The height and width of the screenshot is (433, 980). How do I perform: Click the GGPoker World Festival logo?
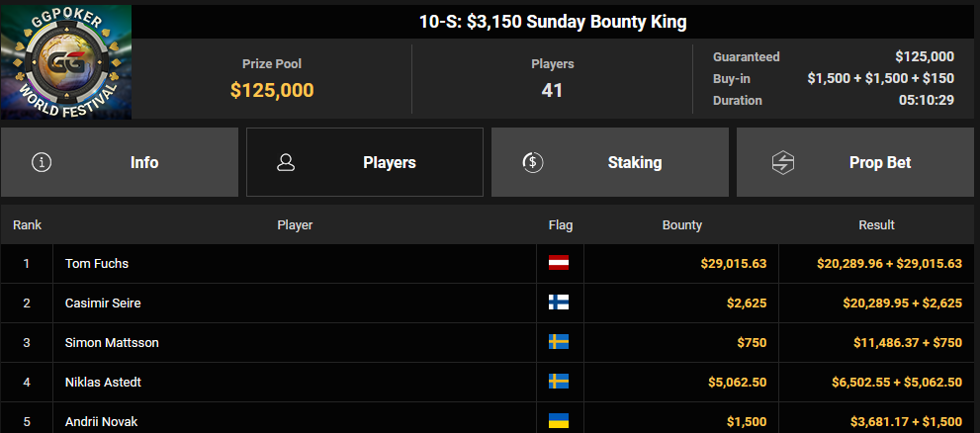(x=66, y=62)
